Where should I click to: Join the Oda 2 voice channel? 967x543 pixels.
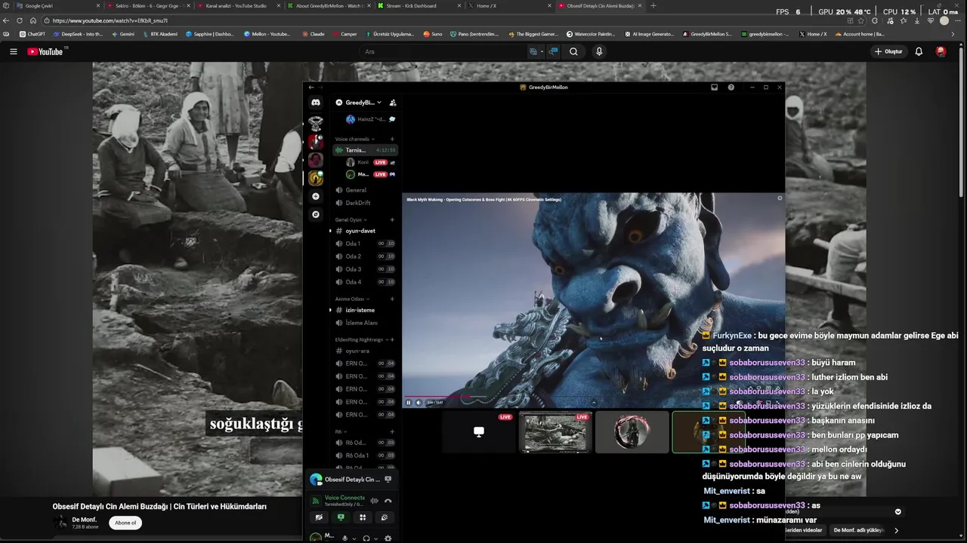click(366, 256)
